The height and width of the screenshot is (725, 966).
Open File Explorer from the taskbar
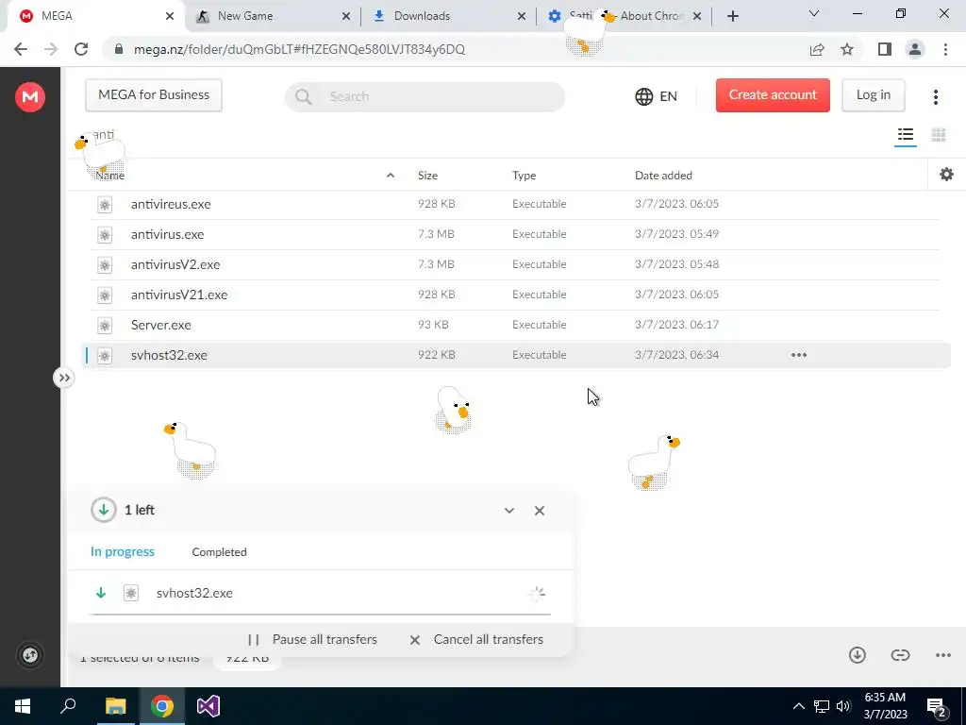pos(115,706)
